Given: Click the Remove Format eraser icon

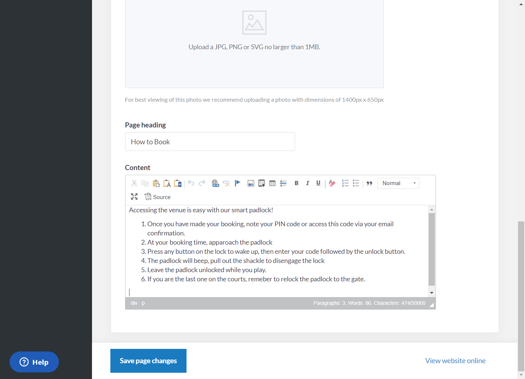Looking at the screenshot, I should 332,183.
